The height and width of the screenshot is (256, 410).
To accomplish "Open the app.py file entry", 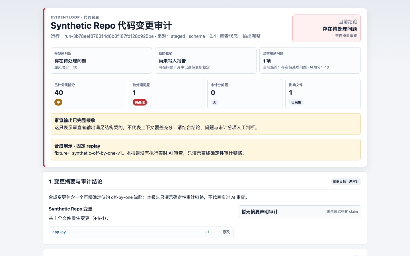I will point(141,232).
